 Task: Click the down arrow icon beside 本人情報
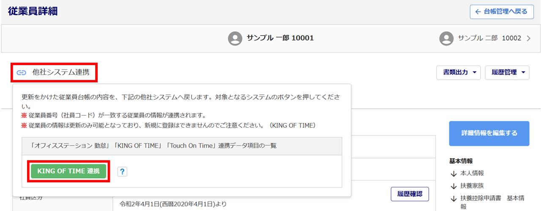pyautogui.click(x=454, y=173)
